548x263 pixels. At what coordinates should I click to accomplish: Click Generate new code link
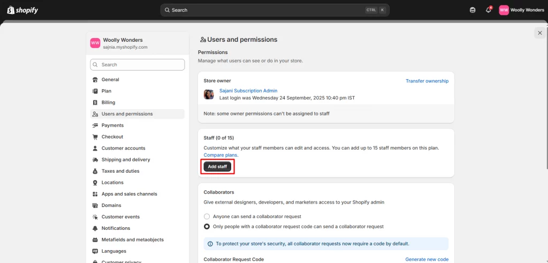point(427,259)
